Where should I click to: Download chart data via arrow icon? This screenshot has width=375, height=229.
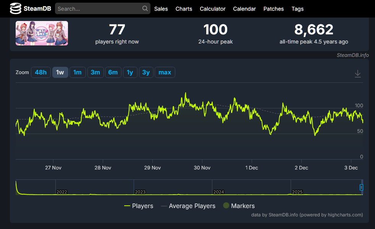coord(357,74)
